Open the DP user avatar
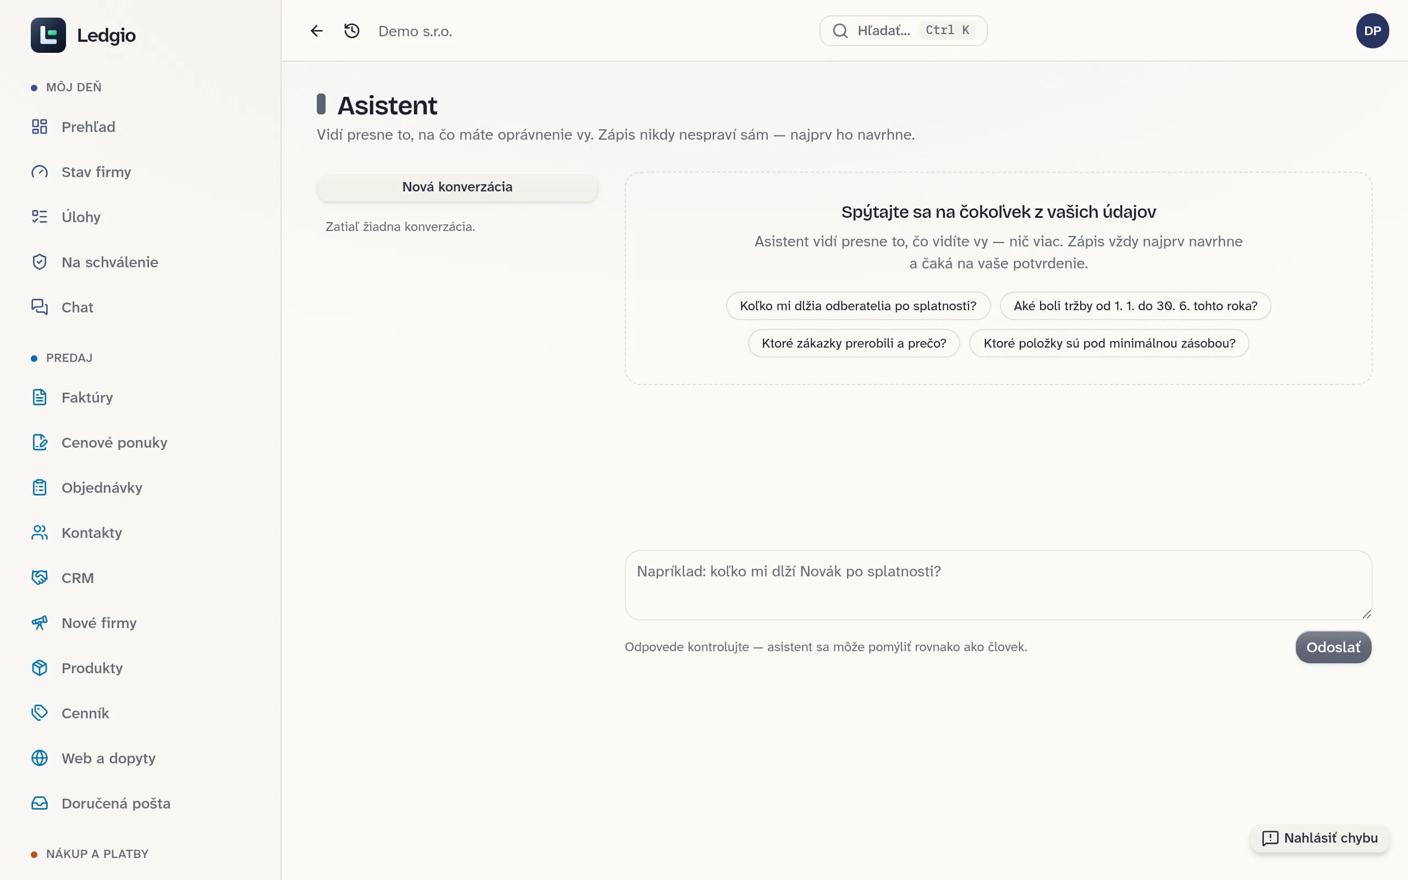The image size is (1408, 880). [1372, 31]
